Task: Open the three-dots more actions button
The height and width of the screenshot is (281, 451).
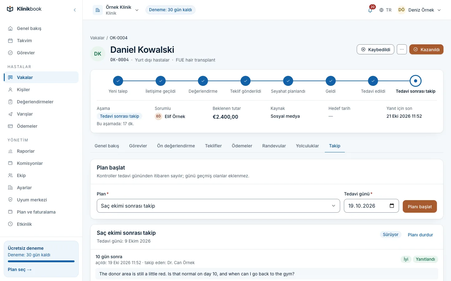Action: click(x=402, y=49)
